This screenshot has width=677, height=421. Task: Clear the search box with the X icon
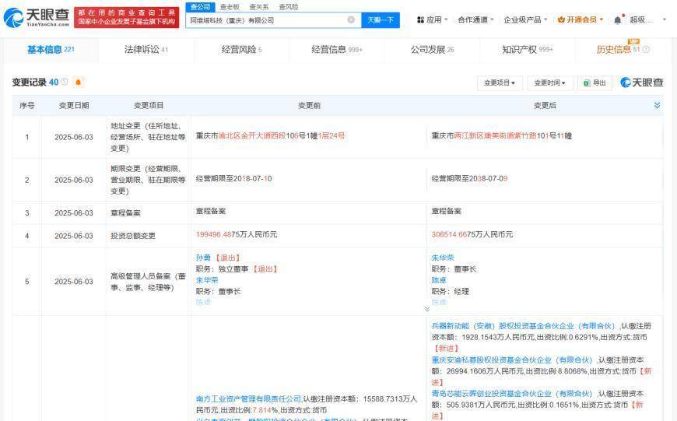pos(351,20)
